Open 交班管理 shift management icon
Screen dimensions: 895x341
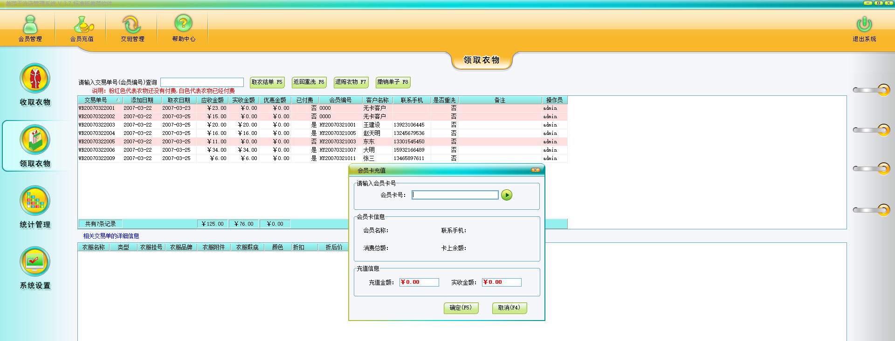coord(132,28)
